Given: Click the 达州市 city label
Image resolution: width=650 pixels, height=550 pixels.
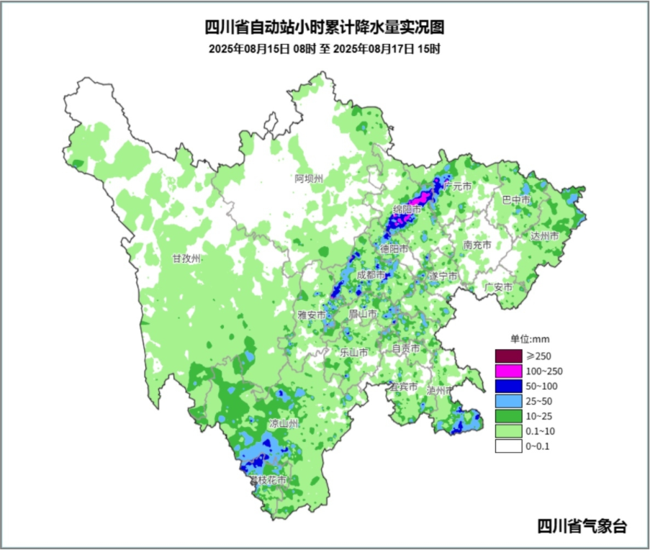Looking at the screenshot, I should click(544, 236).
